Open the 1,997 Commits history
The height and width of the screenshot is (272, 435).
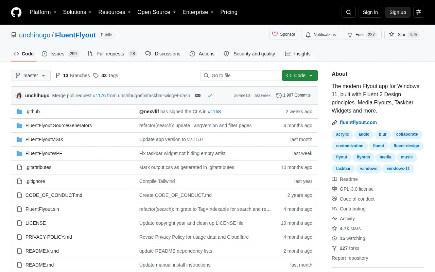tap(293, 95)
